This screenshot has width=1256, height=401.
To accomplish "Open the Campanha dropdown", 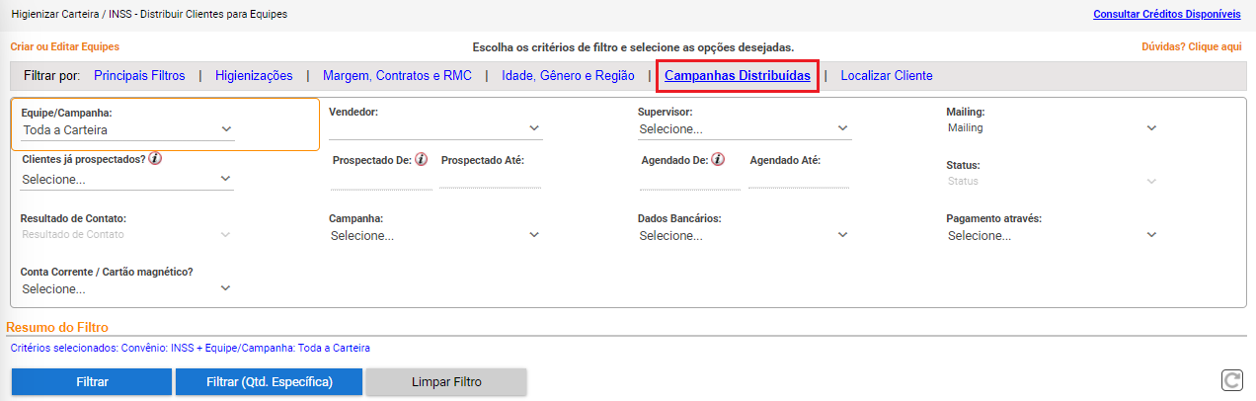I will [x=435, y=235].
